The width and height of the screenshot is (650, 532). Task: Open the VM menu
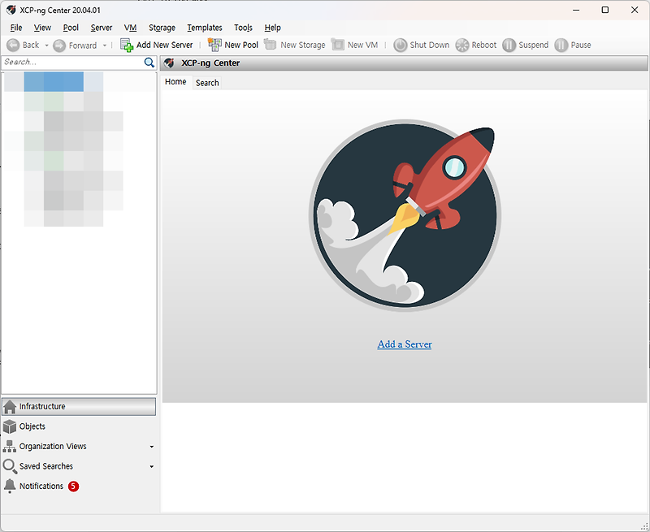(x=130, y=28)
